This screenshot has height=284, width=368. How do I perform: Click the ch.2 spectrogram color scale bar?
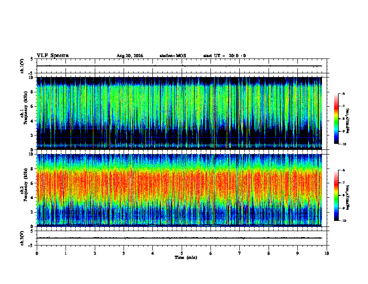[336, 195]
